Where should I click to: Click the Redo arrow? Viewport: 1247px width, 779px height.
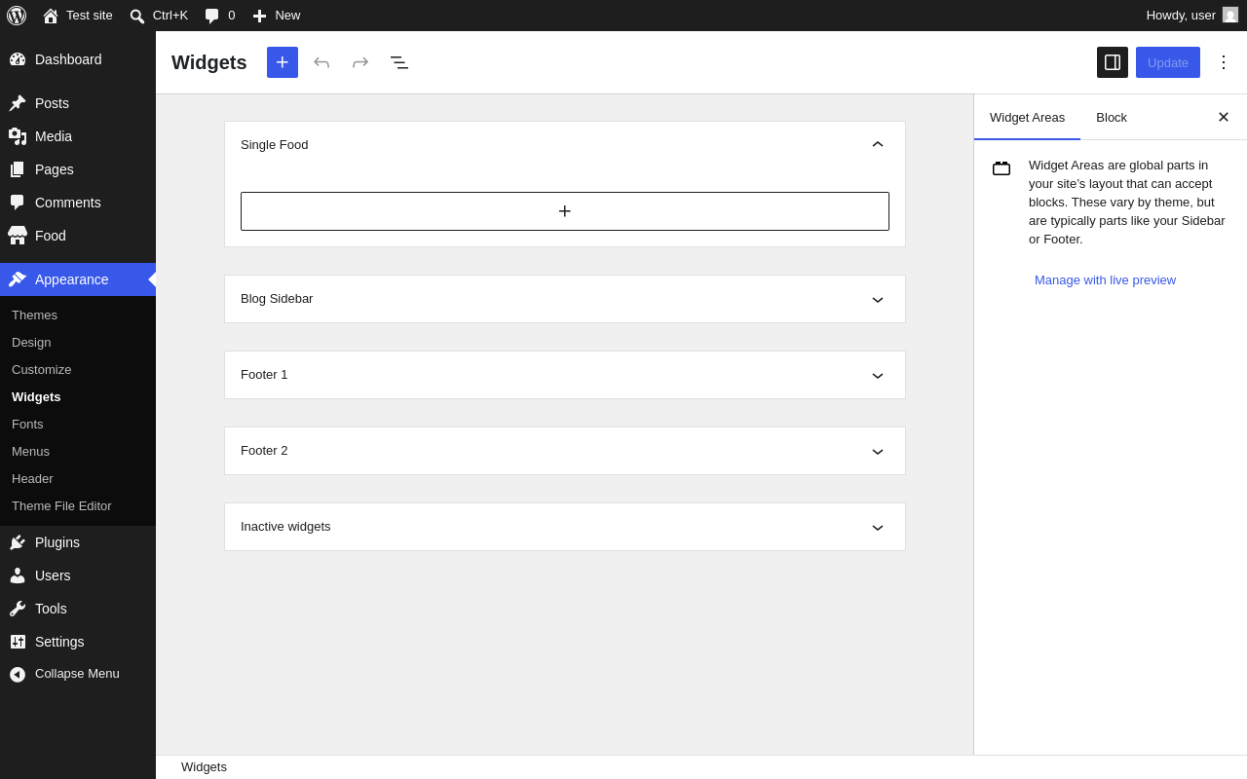pos(360,62)
